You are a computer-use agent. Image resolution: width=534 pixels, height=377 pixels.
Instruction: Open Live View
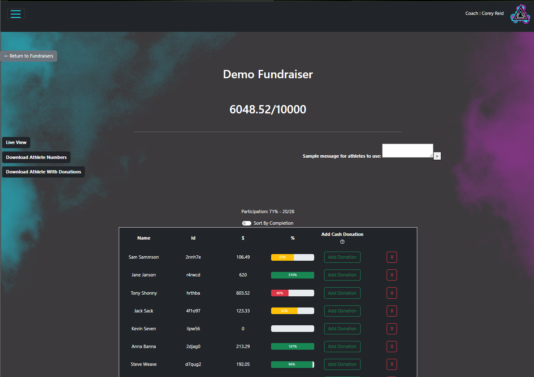click(16, 142)
